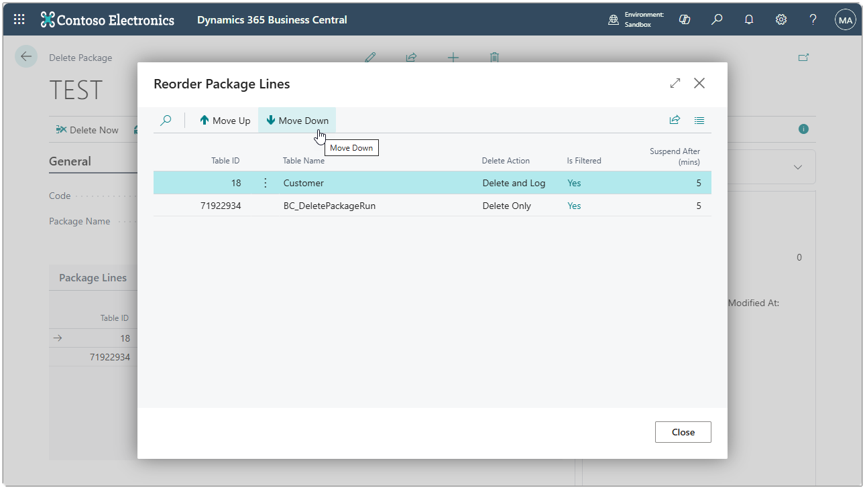
Task: Click the edit pencil on Delete Package page
Action: click(x=370, y=58)
